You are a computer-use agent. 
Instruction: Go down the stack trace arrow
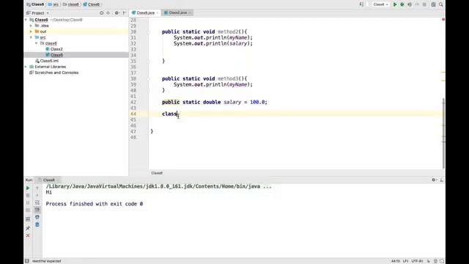[37, 196]
